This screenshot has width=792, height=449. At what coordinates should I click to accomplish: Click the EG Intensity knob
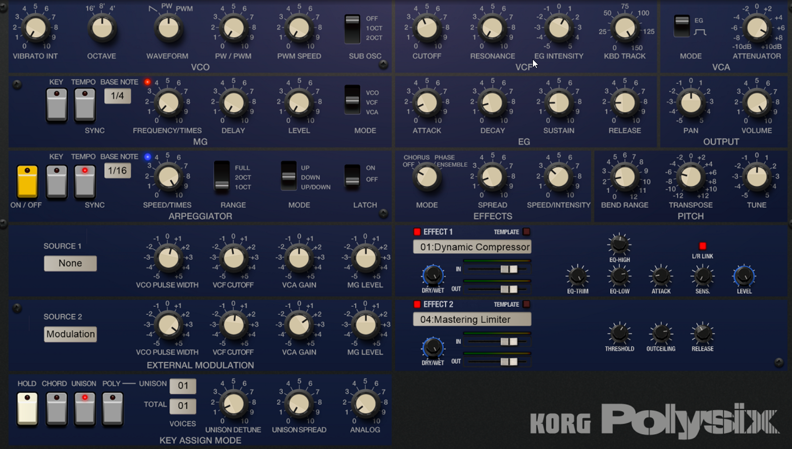coord(559,28)
